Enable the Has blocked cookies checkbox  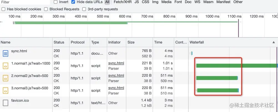[x=3, y=9]
